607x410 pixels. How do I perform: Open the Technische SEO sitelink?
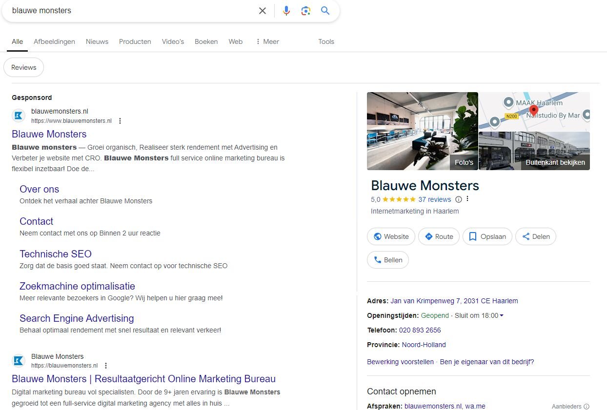(x=56, y=254)
